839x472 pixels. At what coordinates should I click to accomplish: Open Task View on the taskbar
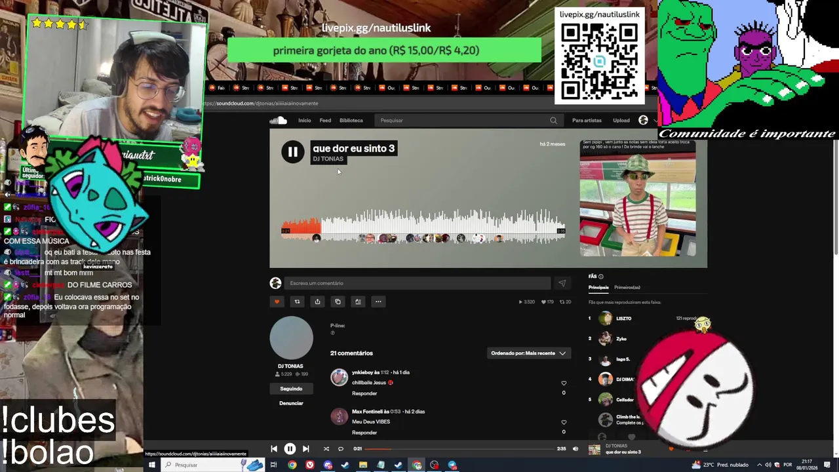273,465
